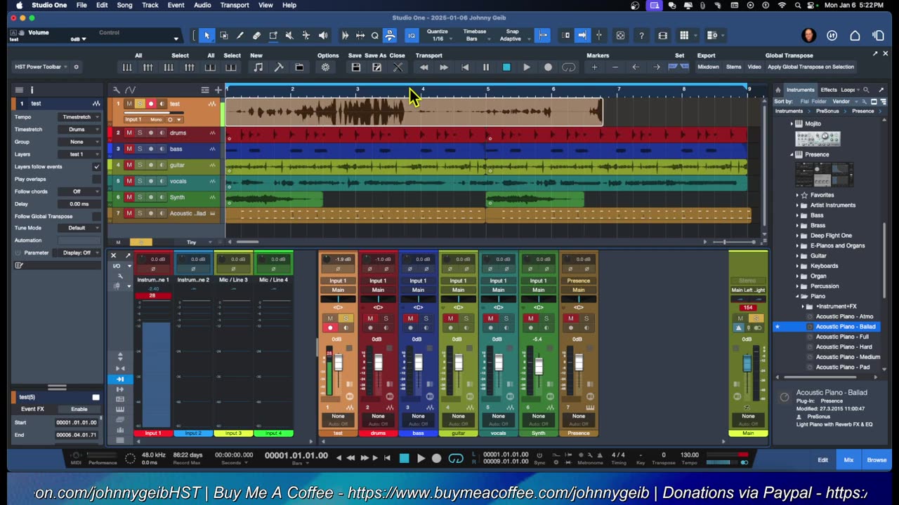The width and height of the screenshot is (899, 505).
Task: Adjust the drums mixer channel fader
Action: pyautogui.click(x=378, y=363)
